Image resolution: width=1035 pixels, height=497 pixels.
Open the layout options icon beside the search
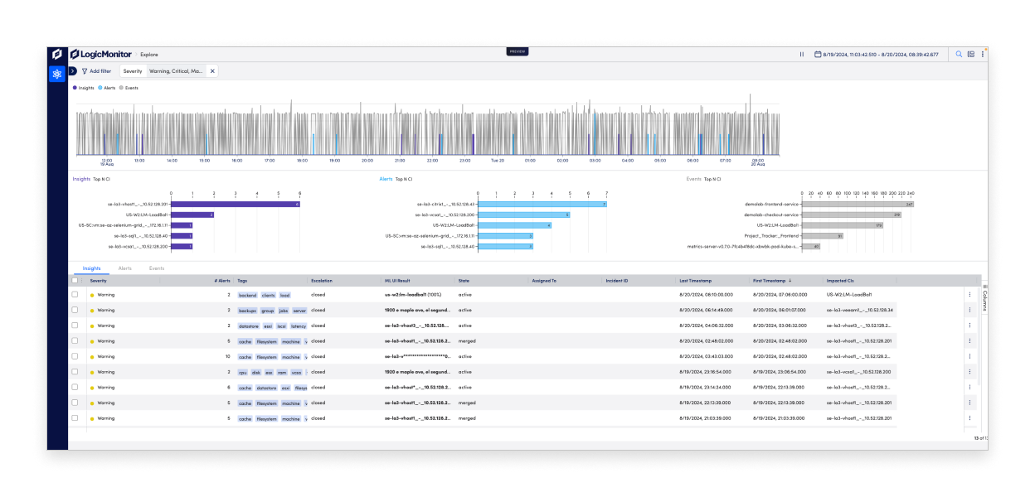971,53
